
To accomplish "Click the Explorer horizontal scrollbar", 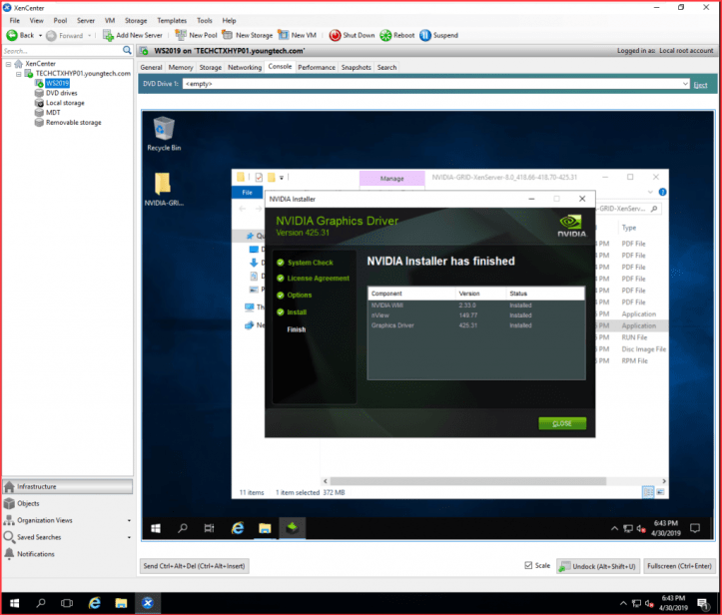I will (x=467, y=481).
